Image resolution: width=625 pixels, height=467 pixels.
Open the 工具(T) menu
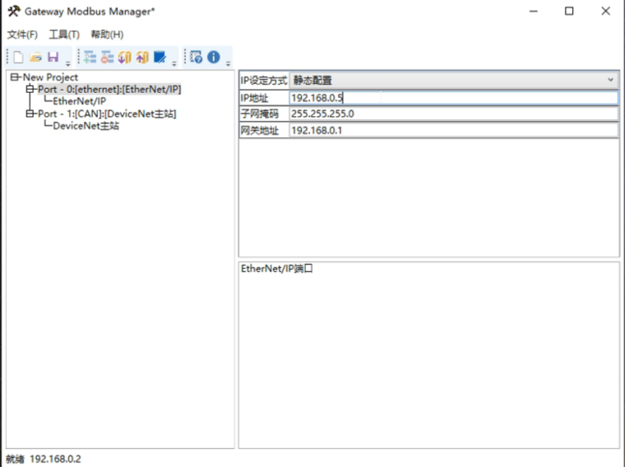(64, 35)
